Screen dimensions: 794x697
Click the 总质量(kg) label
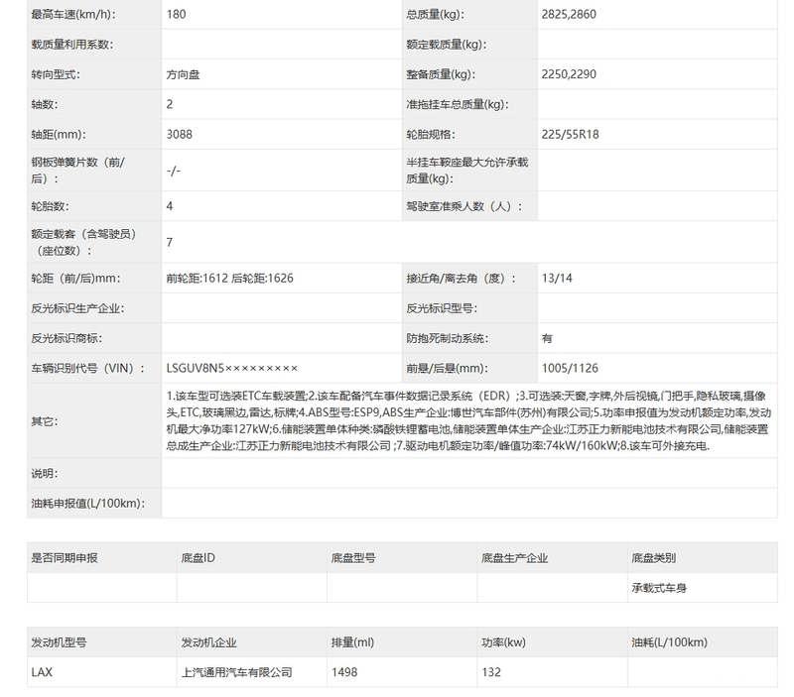[x=435, y=14]
